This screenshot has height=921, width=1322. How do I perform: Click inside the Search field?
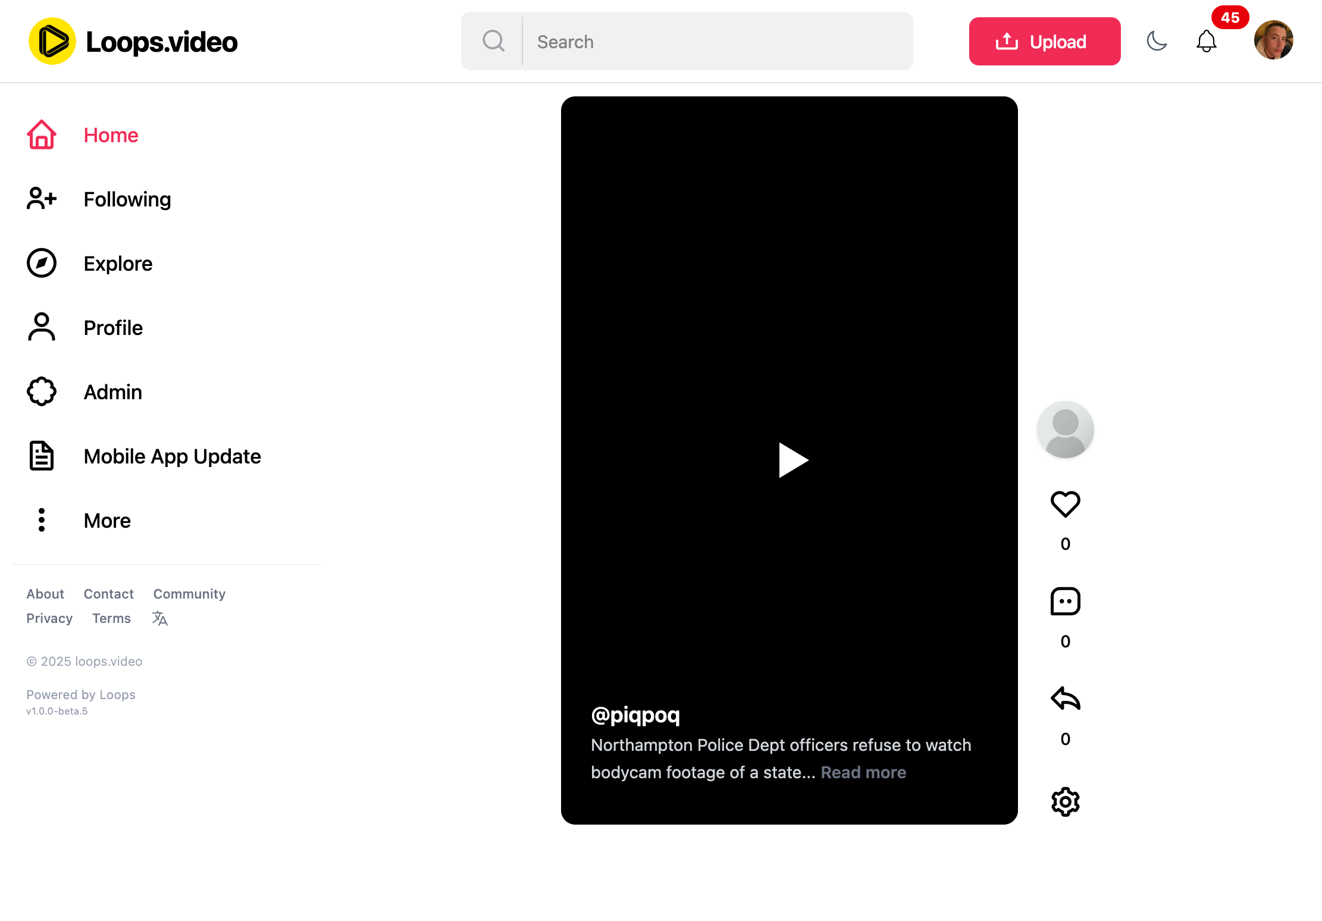coord(684,41)
